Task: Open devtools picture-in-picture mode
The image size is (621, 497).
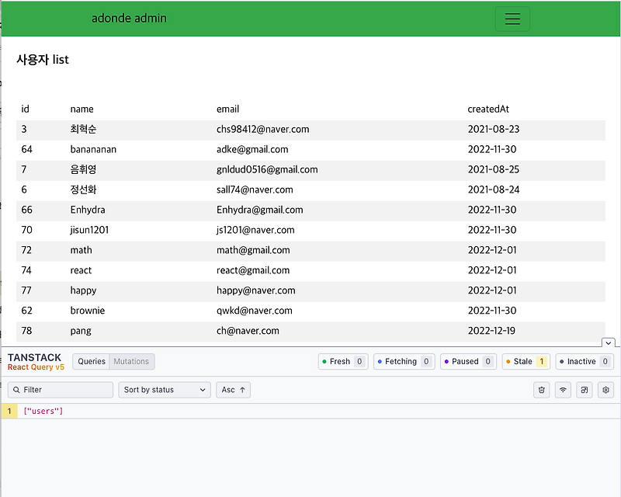Action: coord(584,390)
